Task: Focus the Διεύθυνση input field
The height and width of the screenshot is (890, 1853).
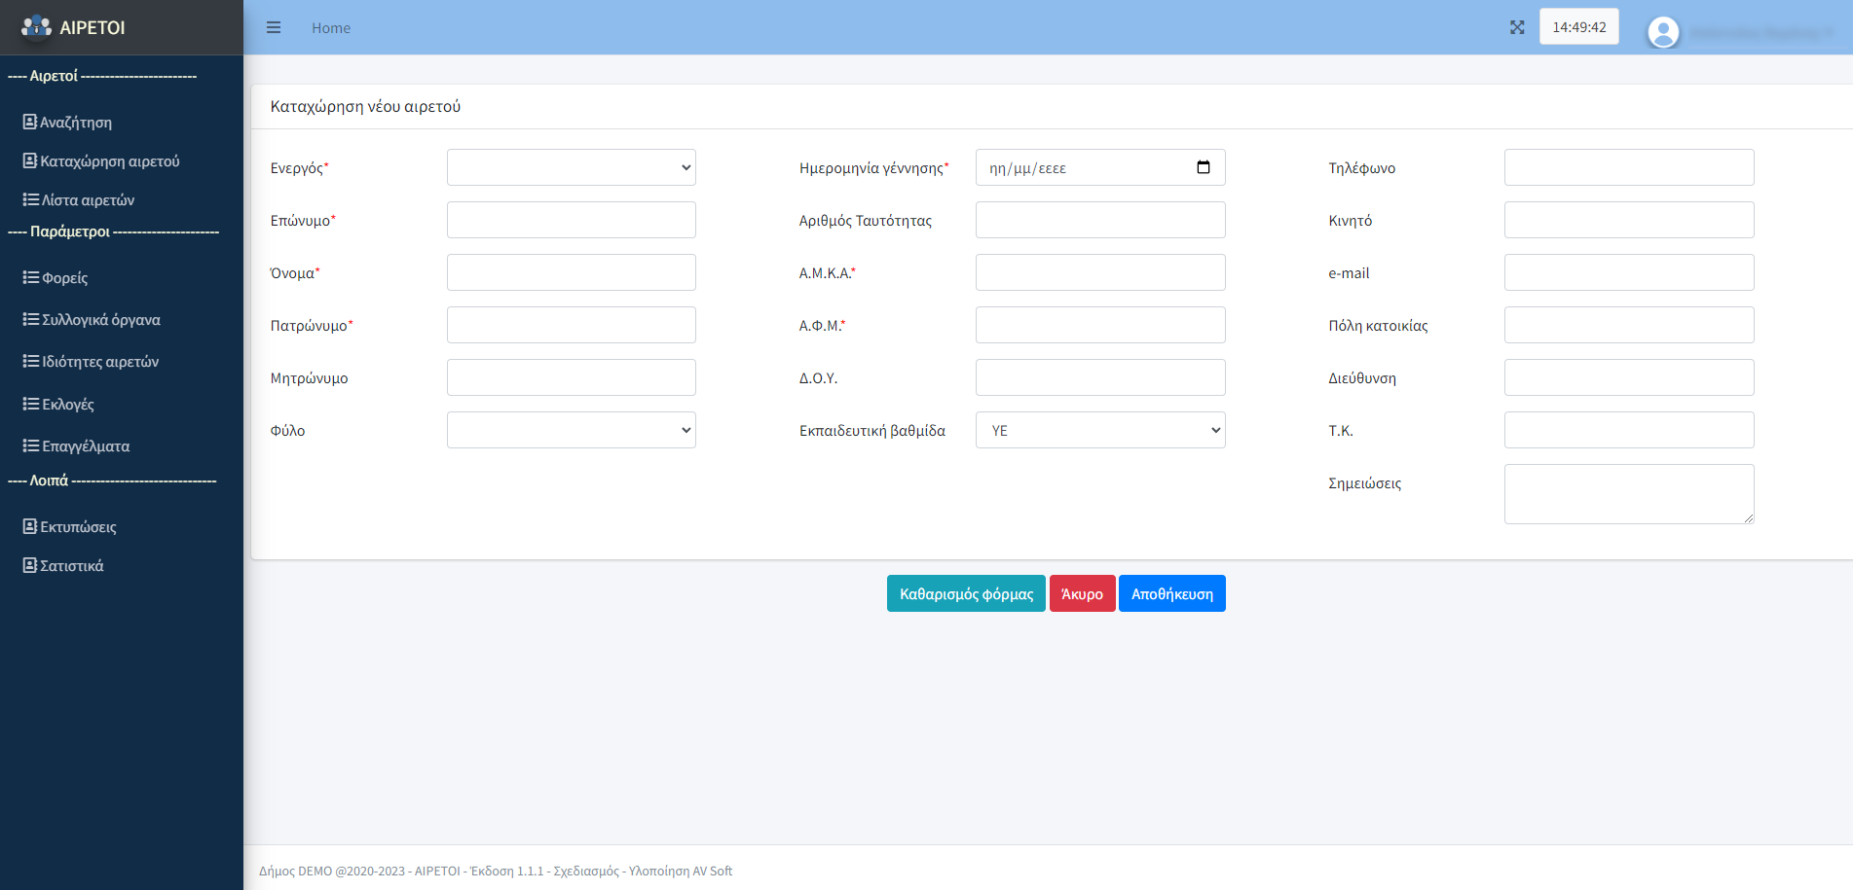Action: (x=1629, y=377)
